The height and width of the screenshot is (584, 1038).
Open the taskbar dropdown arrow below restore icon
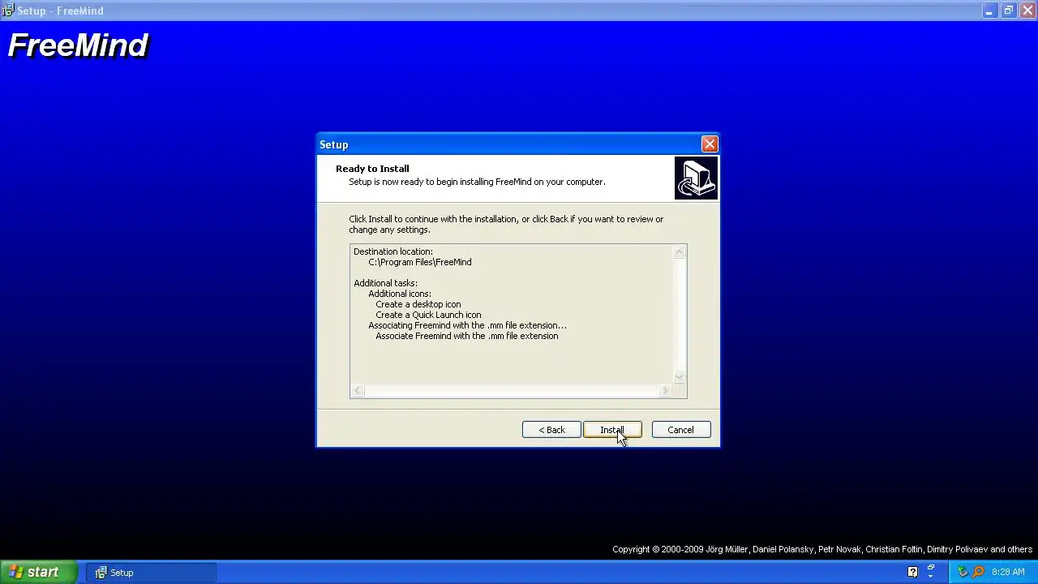tap(931, 578)
